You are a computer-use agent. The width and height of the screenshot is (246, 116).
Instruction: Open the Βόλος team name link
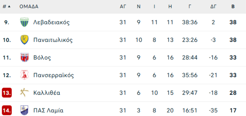[x=42, y=58]
